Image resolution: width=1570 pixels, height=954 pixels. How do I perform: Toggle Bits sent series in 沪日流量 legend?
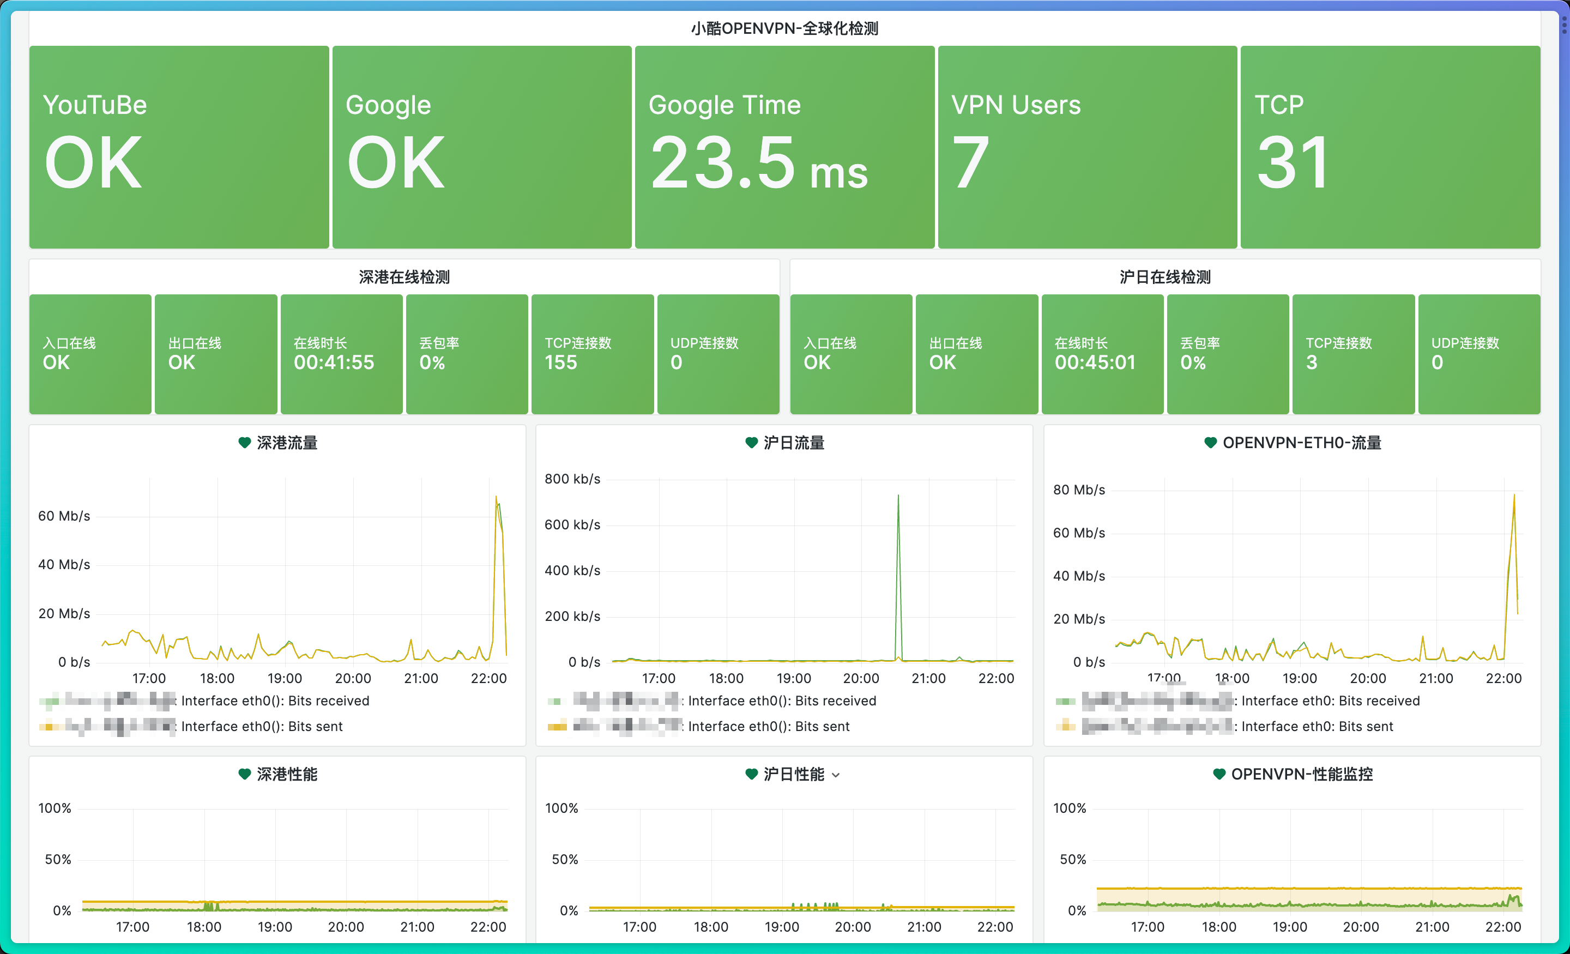(x=769, y=727)
